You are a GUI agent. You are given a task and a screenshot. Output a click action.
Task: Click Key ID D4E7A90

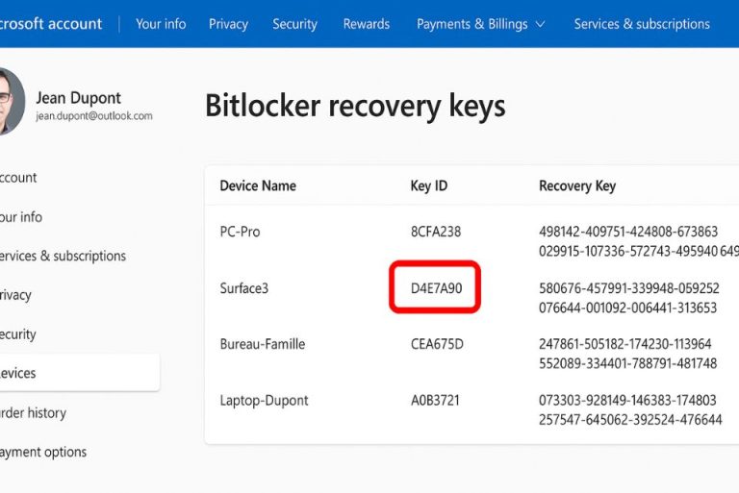pyautogui.click(x=437, y=288)
